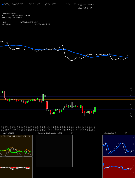Click the 'BUY Growing @ 6%' signal text
The width and height of the screenshot is (135, 178).
(x=42, y=24)
